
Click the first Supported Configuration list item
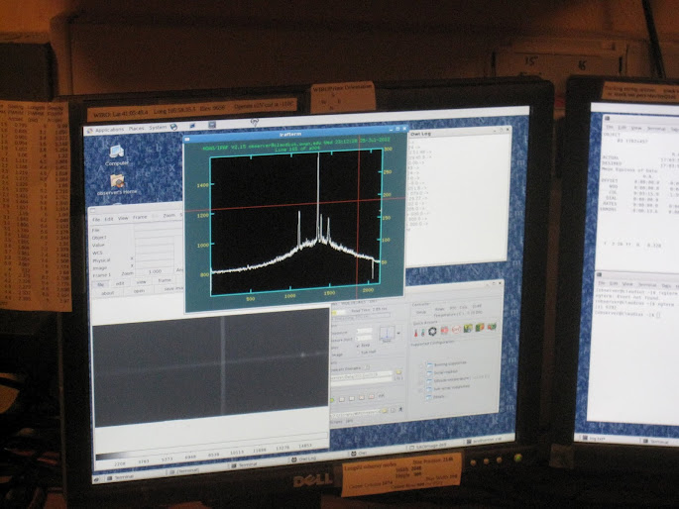click(x=446, y=364)
